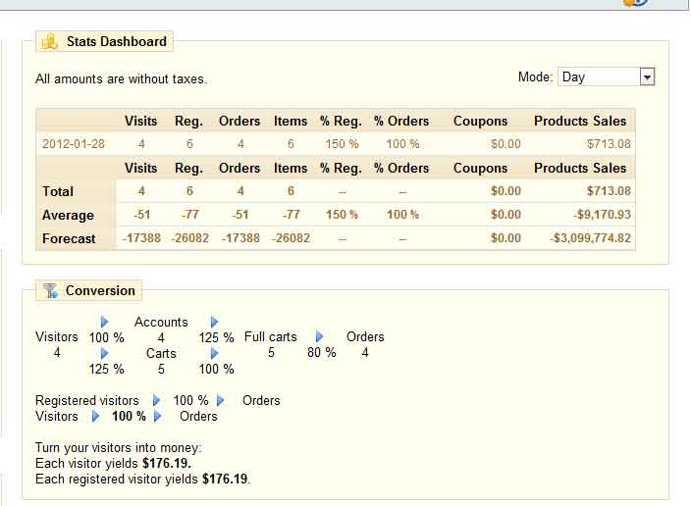Open the Mode dropdown showing Day
Image resolution: width=691 pixels, height=506 pixels.
coord(606,77)
